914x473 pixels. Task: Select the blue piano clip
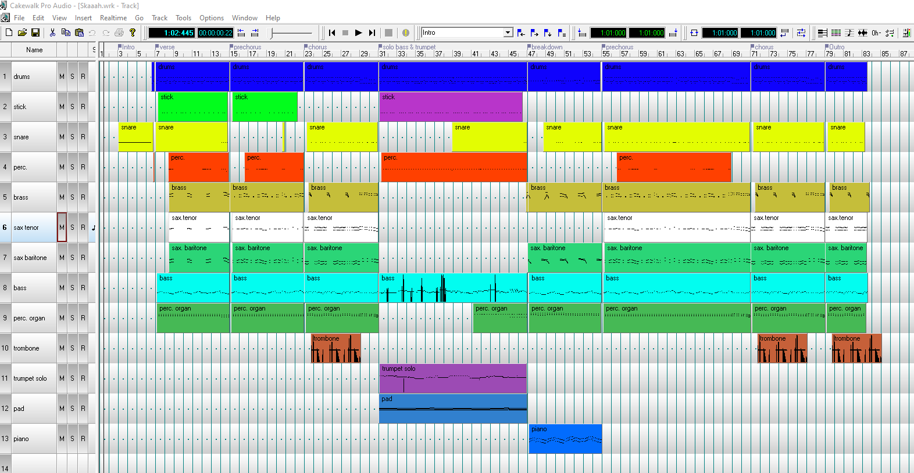click(x=566, y=439)
